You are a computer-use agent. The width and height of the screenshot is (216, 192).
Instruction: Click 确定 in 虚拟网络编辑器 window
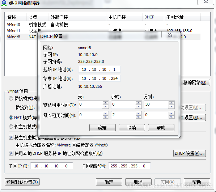pyautogui.click(x=109, y=182)
